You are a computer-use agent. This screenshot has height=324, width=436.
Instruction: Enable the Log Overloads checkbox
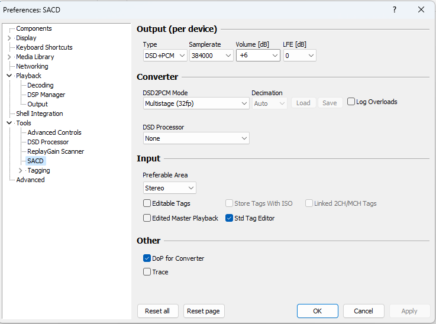coord(351,102)
